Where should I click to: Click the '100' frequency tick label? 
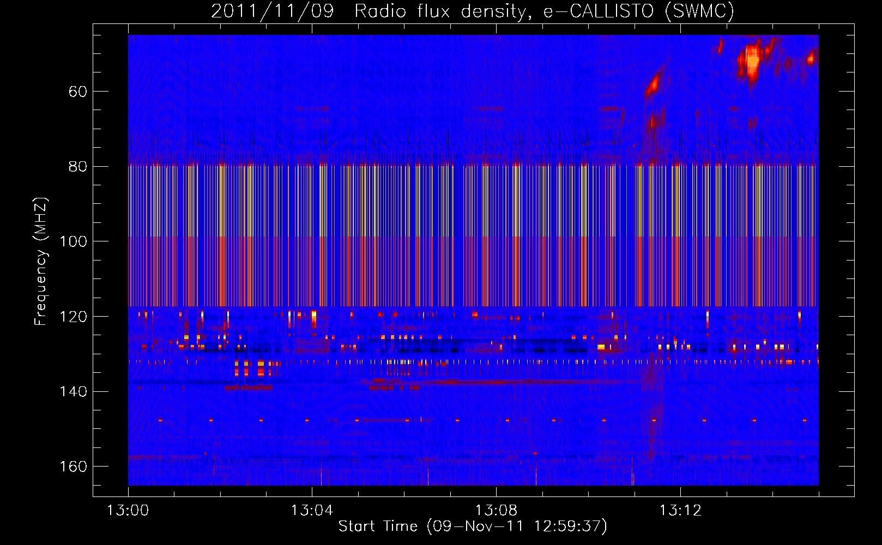(74, 241)
